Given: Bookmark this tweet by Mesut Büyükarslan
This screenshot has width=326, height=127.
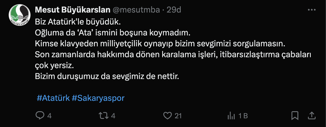Looking at the screenshot, I should click(295, 116).
